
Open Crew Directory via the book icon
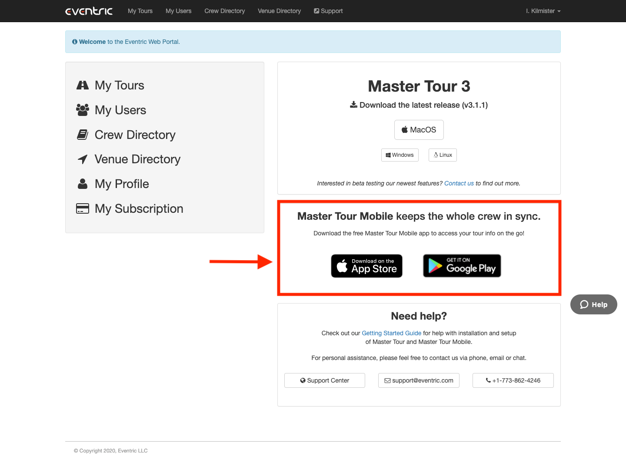(x=83, y=135)
